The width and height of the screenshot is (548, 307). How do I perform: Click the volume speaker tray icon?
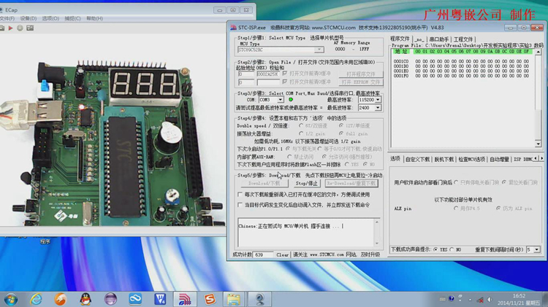pos(490,300)
